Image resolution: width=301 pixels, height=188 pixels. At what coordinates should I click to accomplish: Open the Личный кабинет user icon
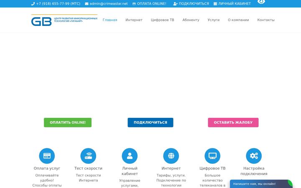tap(130, 156)
